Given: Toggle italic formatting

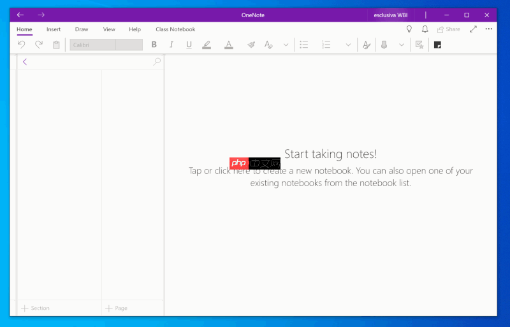Looking at the screenshot, I should [x=171, y=45].
